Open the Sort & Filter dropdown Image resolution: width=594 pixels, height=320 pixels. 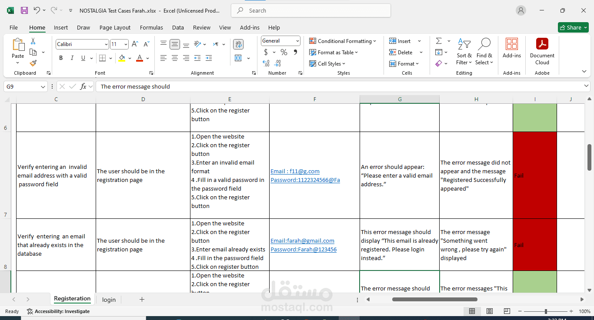tap(464, 52)
